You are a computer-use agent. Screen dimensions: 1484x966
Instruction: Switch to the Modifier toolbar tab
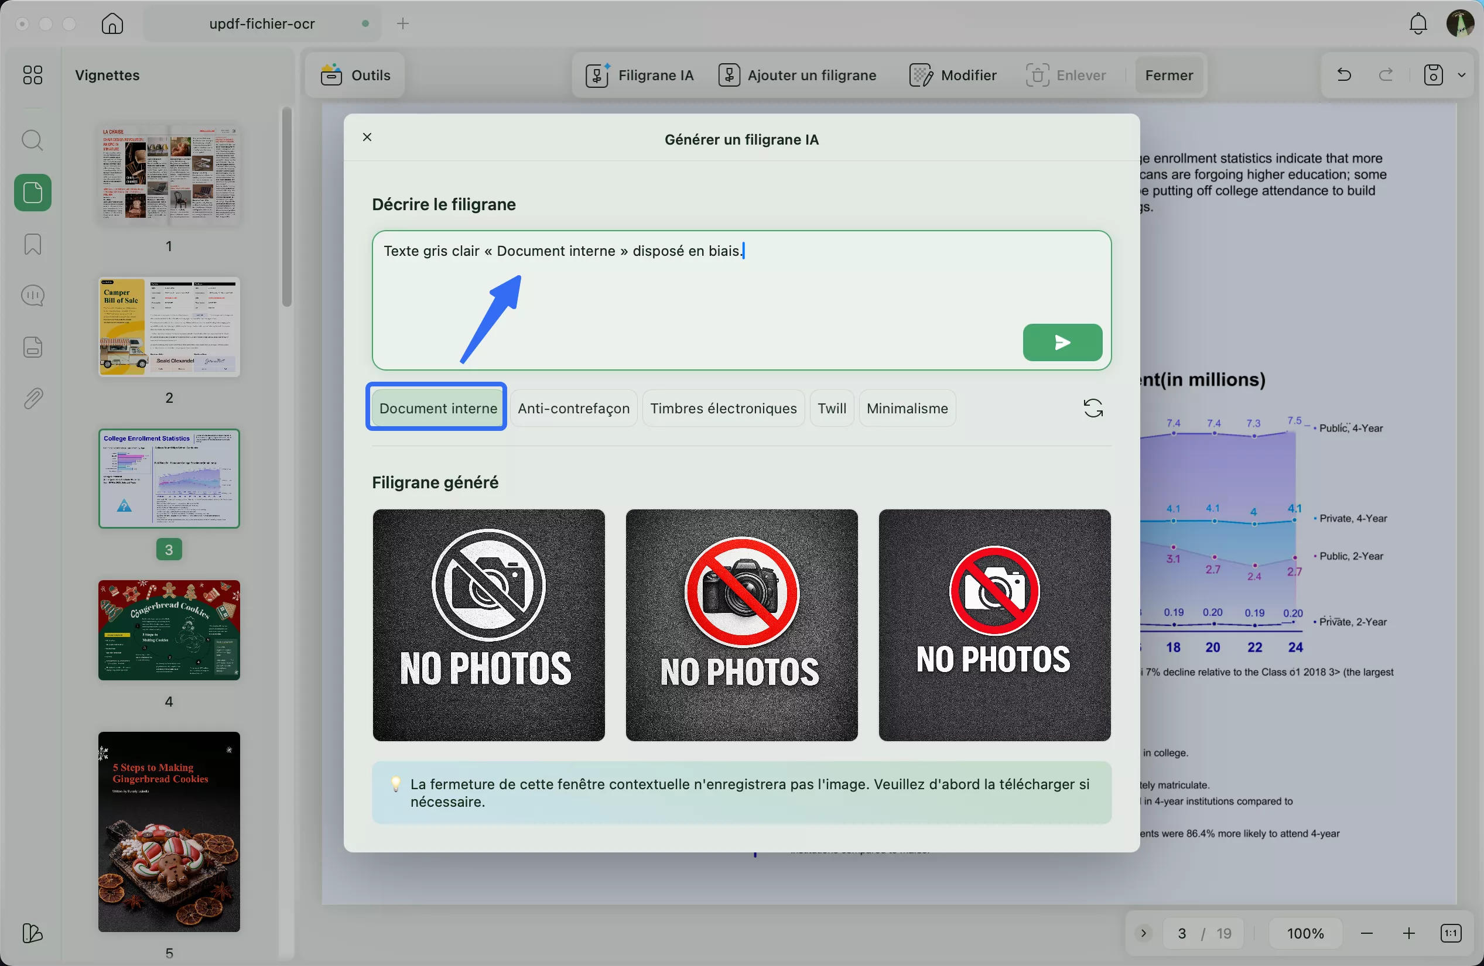(x=953, y=76)
